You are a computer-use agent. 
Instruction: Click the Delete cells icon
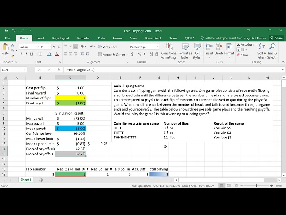219,47
